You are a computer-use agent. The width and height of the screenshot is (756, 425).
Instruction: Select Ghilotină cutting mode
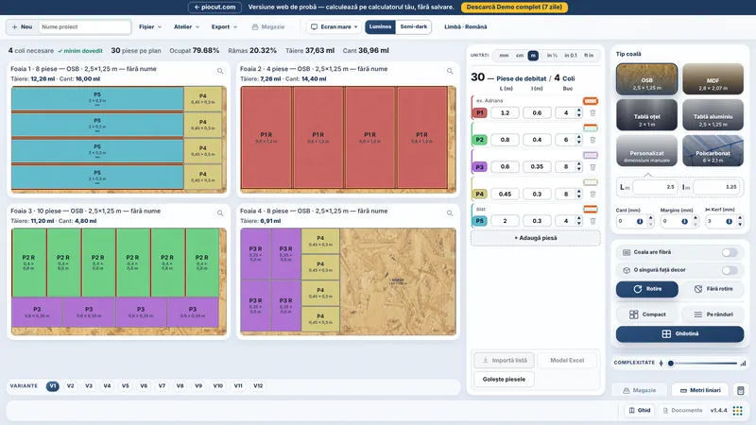[x=679, y=334]
